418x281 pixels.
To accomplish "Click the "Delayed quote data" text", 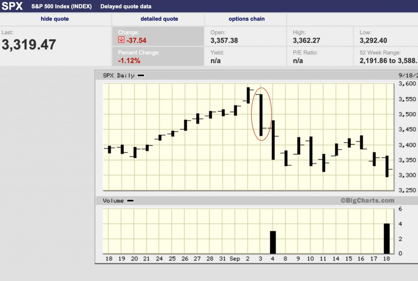I will pos(126,7).
